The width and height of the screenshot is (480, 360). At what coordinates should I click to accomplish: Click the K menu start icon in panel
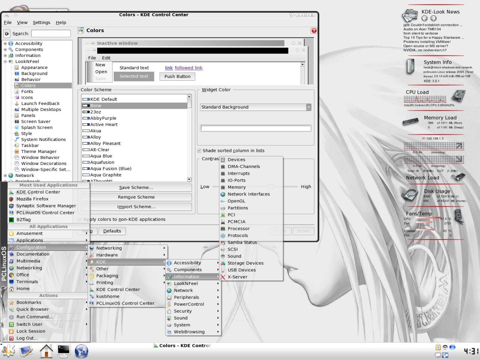(x=8, y=351)
